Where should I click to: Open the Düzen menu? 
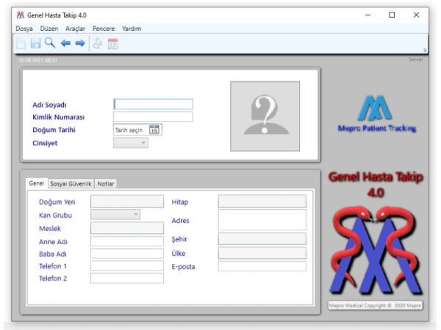[49, 29]
